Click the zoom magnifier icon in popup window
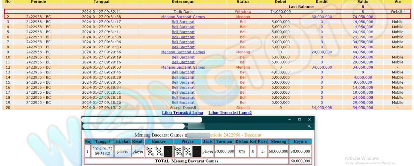This screenshot has width=414, height=166. click(309, 126)
